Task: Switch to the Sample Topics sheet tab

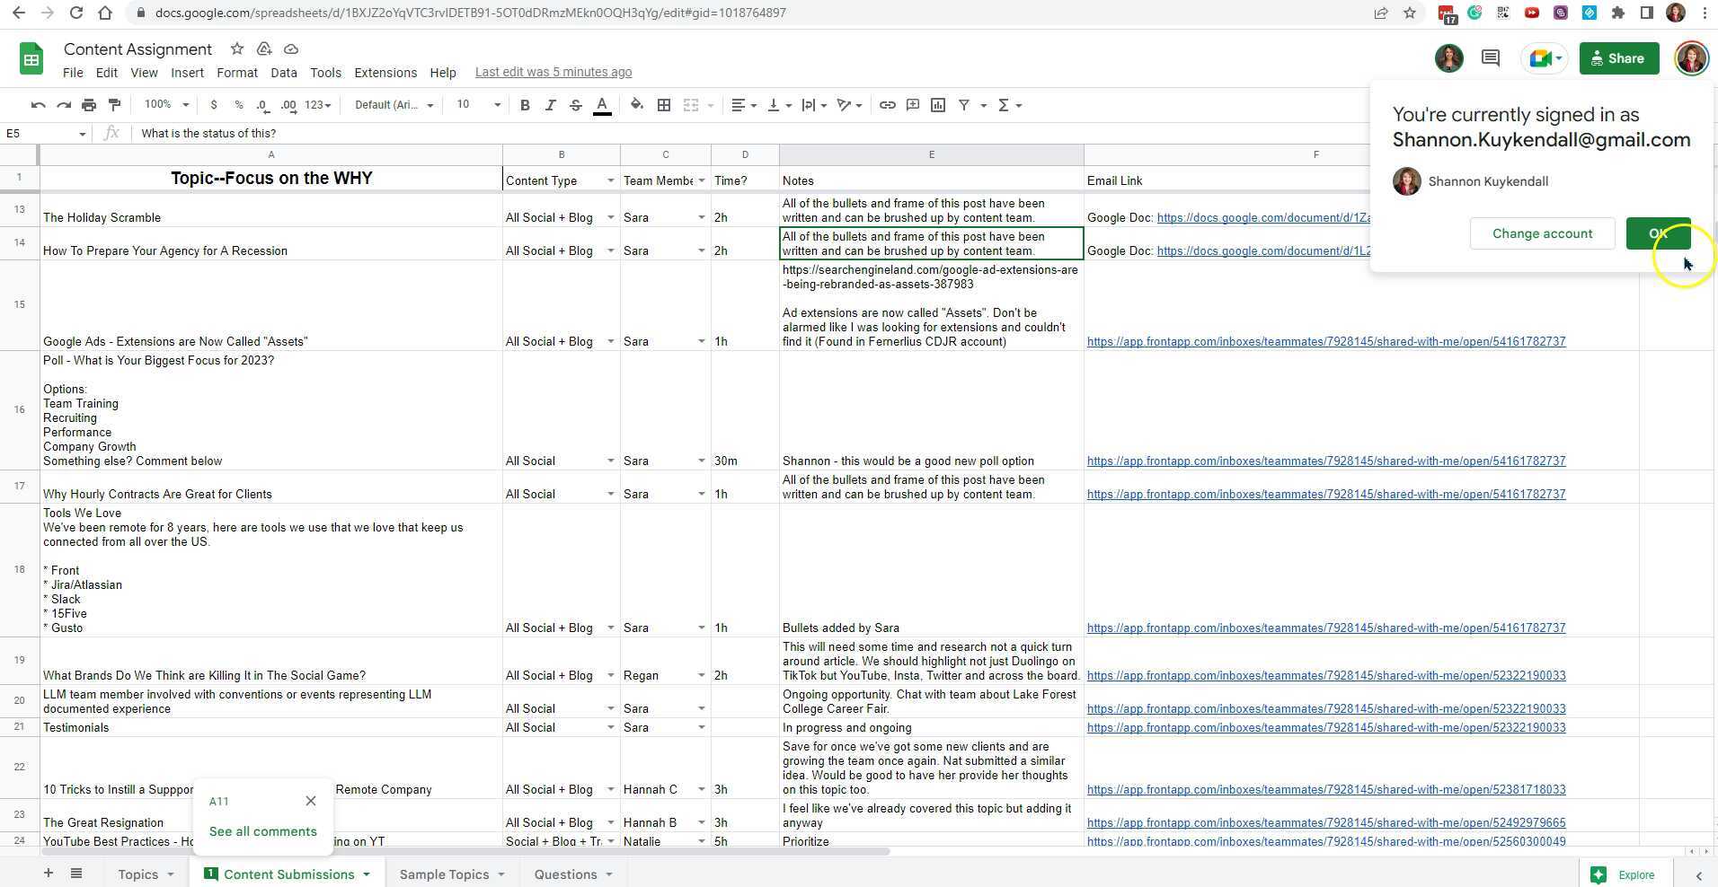Action: 444,874
